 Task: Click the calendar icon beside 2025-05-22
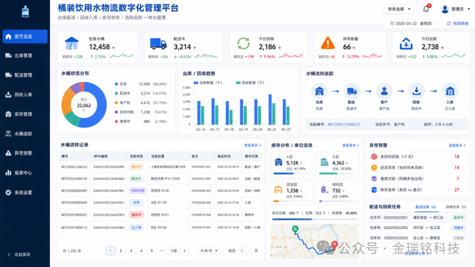tap(392, 23)
